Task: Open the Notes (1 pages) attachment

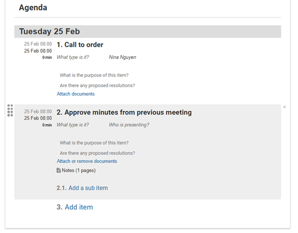Action: tap(79, 170)
